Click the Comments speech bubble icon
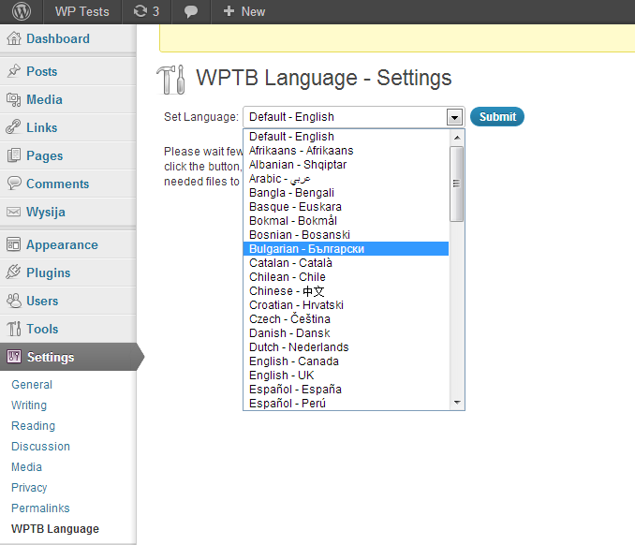 14,183
